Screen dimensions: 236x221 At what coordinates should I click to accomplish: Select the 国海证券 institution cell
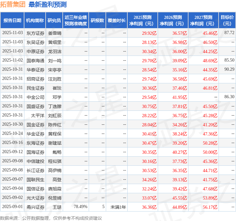(x=35, y=152)
